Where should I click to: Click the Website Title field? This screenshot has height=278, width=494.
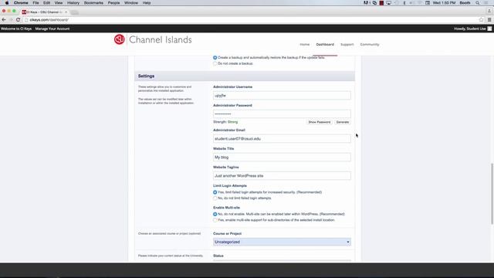[282, 158]
